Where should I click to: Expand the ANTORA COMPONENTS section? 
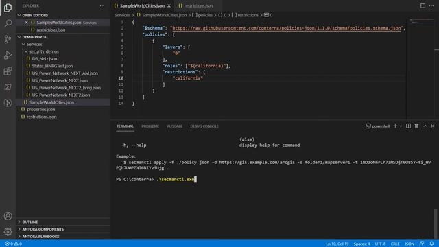tap(43, 229)
